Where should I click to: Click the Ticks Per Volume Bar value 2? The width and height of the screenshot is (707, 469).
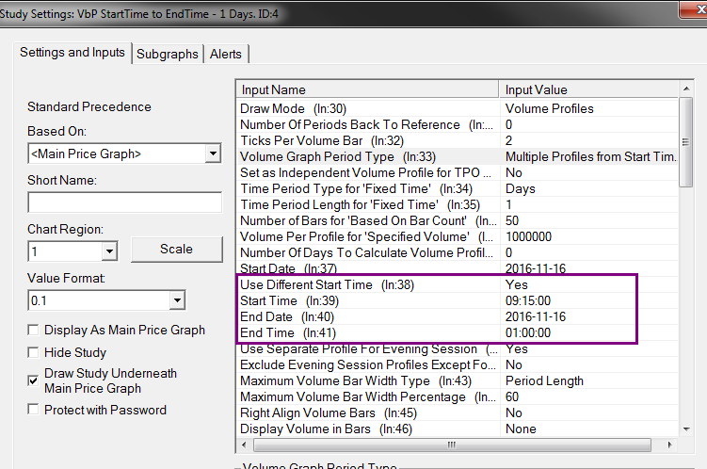589,140
